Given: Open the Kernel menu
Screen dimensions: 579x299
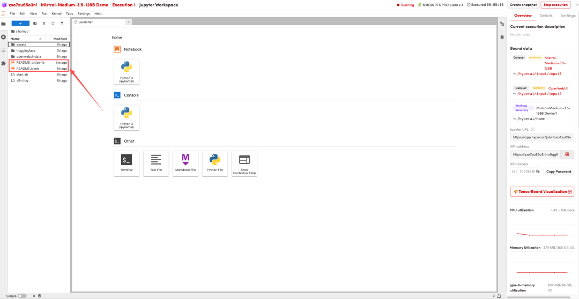Looking at the screenshot, I should (x=56, y=13).
